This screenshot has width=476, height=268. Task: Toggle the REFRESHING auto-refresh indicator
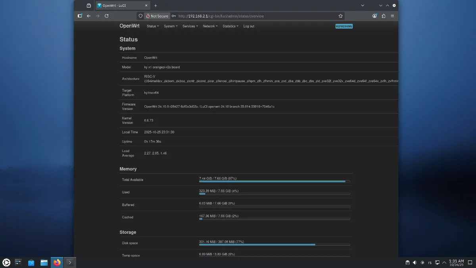[344, 26]
